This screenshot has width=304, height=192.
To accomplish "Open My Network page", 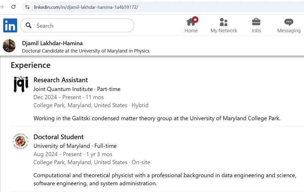I will coord(223,25).
